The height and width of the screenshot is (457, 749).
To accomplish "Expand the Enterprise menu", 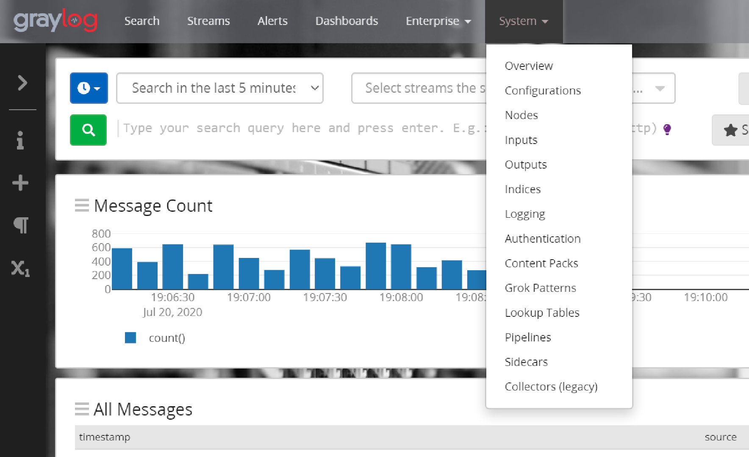I will [x=438, y=21].
